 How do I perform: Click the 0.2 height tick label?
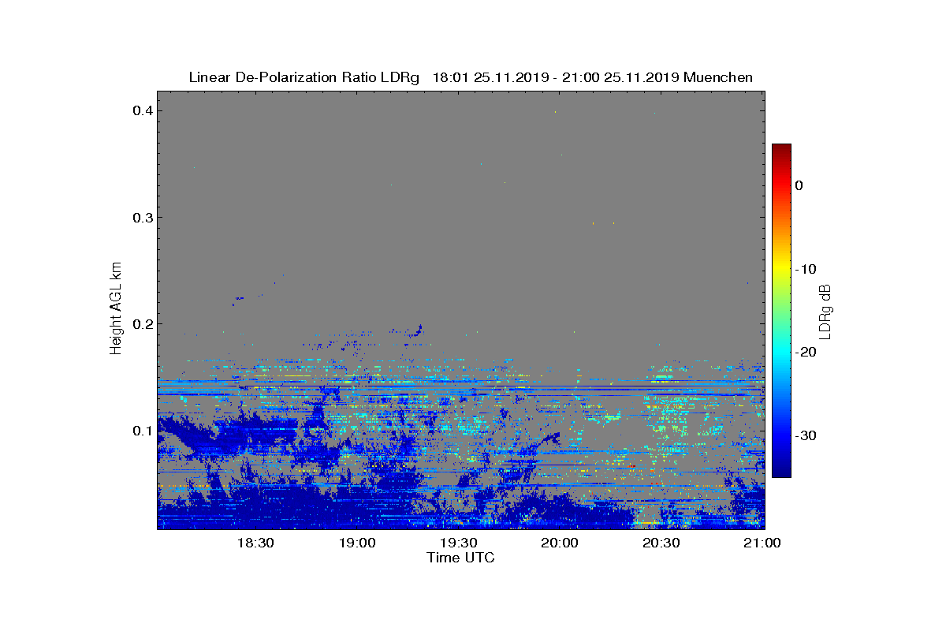141,323
